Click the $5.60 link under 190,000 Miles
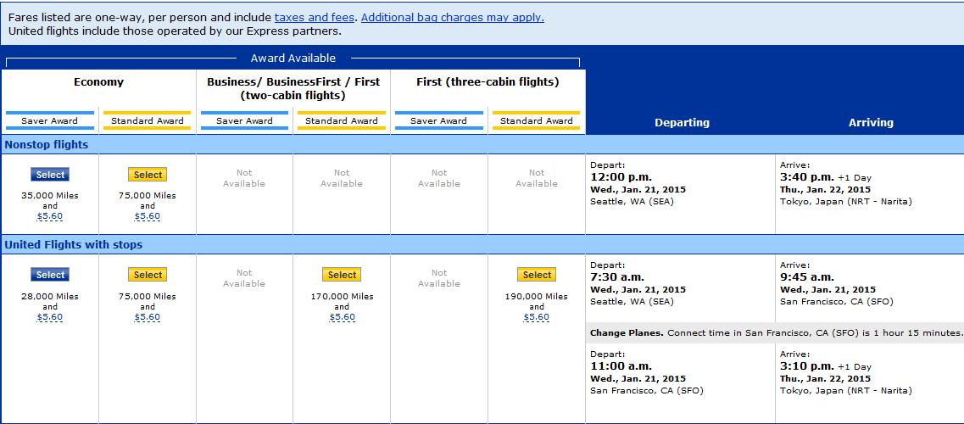 pyautogui.click(x=537, y=317)
